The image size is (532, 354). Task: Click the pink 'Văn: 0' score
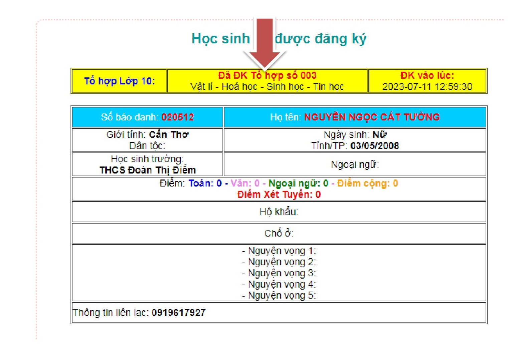[x=245, y=183]
